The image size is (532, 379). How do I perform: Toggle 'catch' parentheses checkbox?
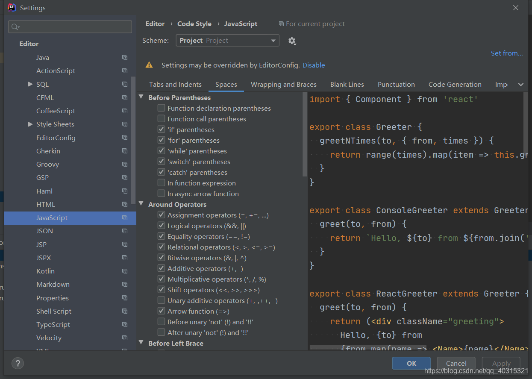point(161,172)
